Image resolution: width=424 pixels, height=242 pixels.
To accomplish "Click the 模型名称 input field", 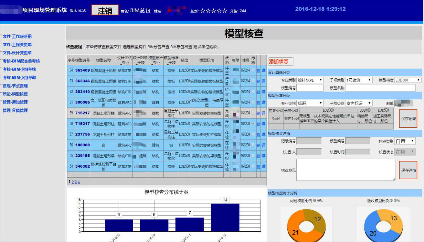I will [x=380, y=88].
